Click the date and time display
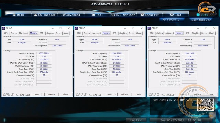 coord(181,120)
